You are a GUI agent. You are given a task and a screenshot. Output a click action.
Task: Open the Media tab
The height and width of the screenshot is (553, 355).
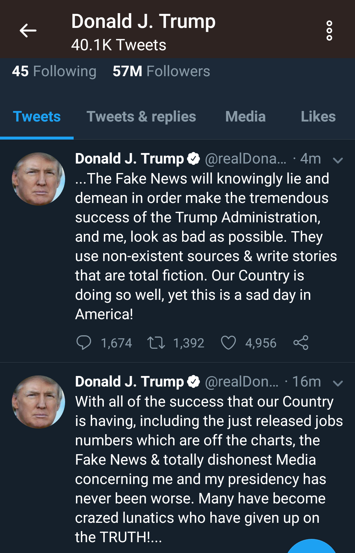click(245, 117)
